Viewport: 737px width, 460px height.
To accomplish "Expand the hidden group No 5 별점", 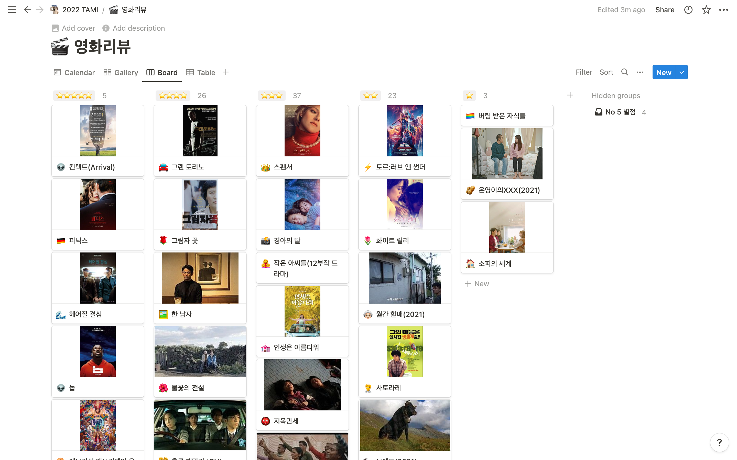I will click(620, 112).
